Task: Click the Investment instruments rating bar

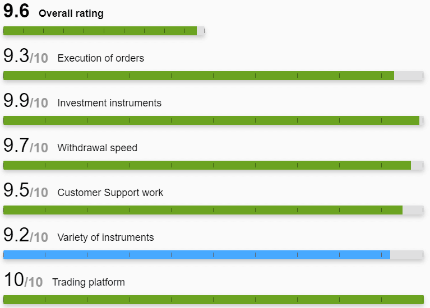Action: point(214,120)
